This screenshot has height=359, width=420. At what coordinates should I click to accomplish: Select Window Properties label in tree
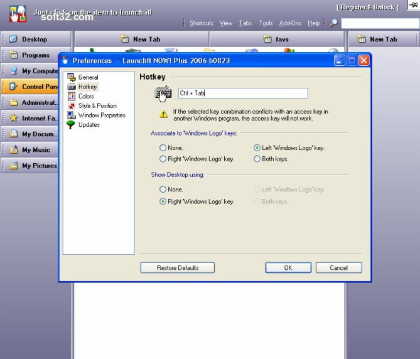click(x=102, y=115)
